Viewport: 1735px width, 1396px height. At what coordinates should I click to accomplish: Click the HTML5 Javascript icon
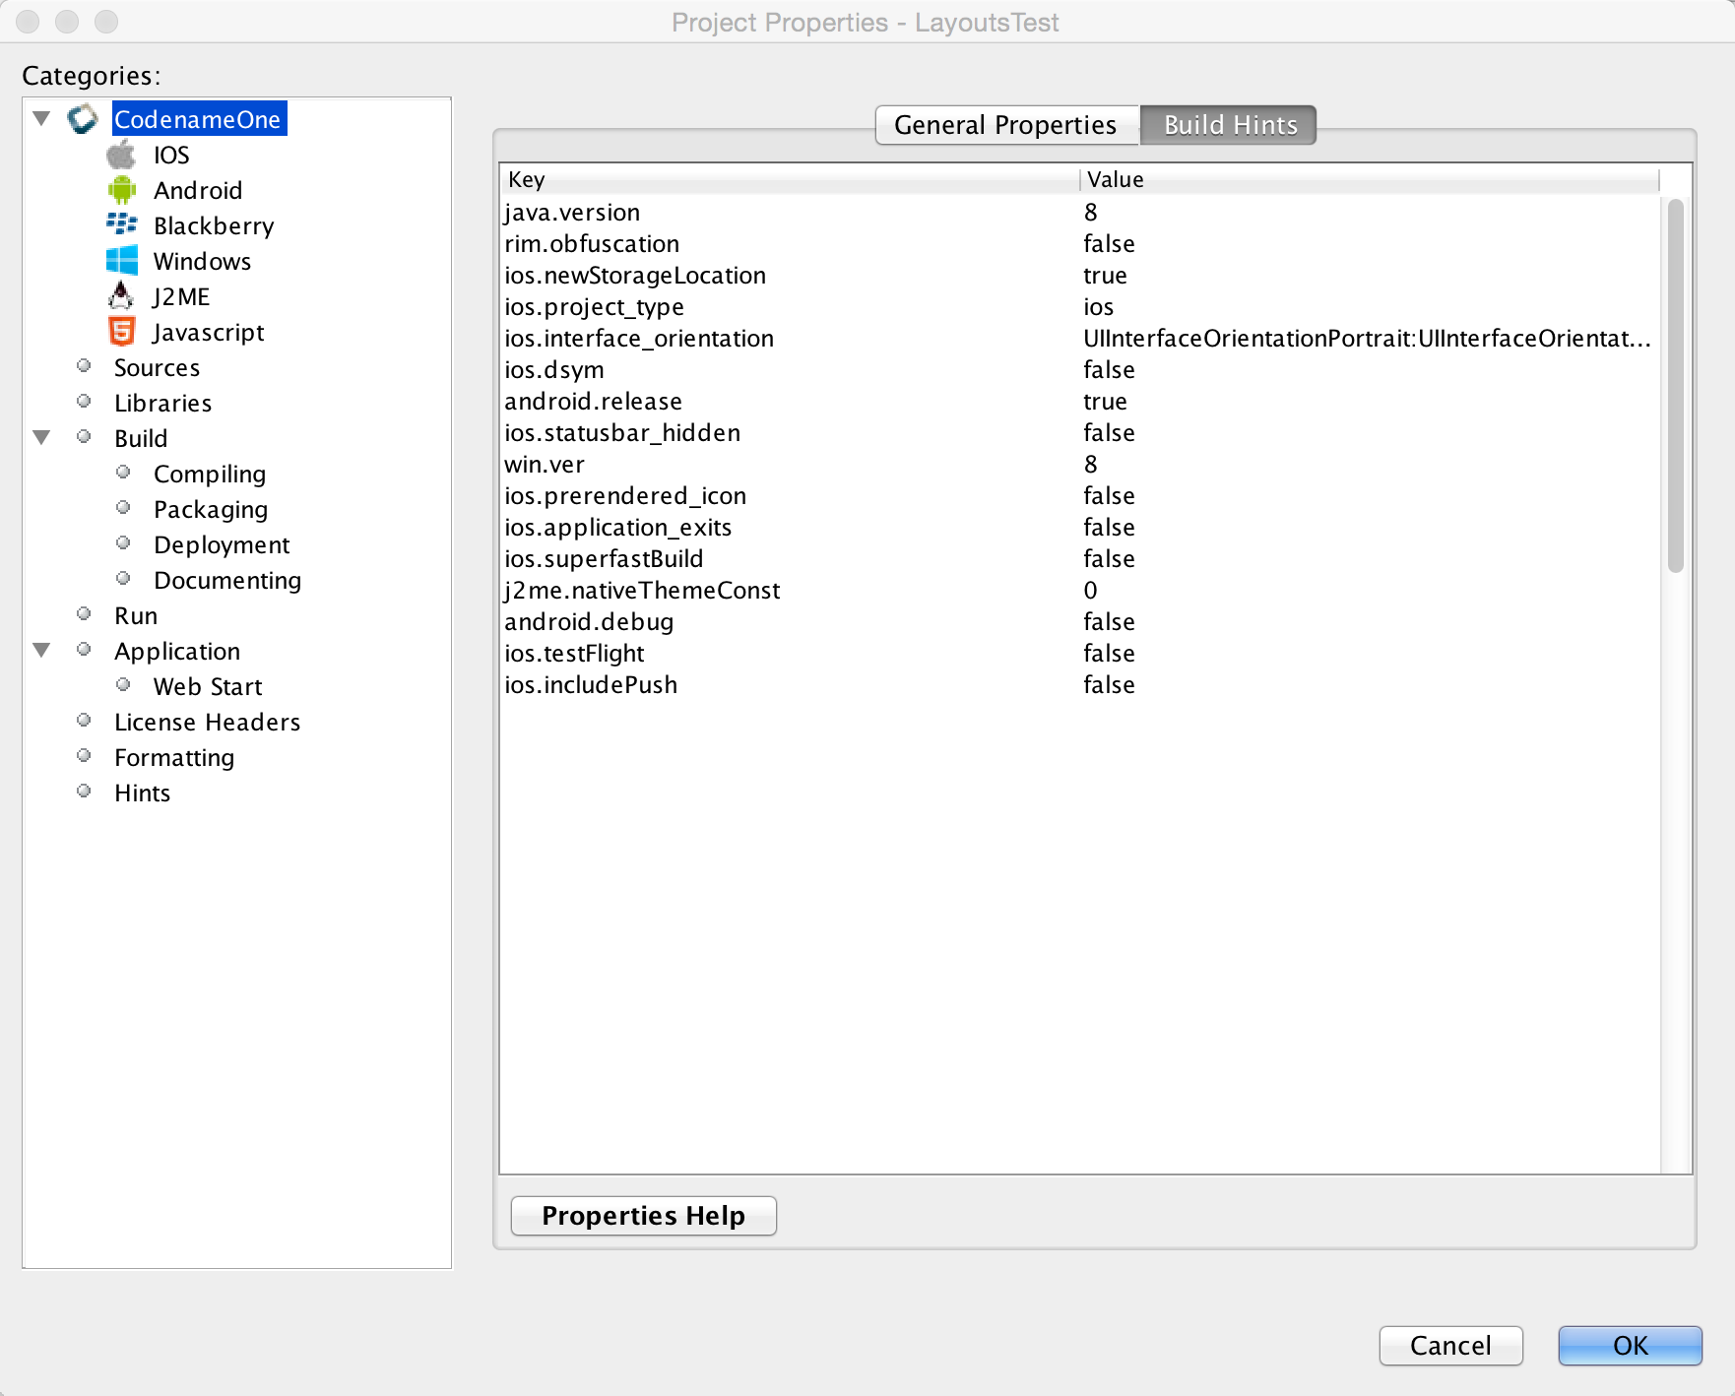coord(122,332)
